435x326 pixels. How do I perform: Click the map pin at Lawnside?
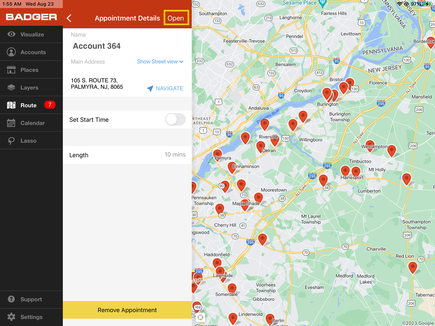[x=220, y=273]
